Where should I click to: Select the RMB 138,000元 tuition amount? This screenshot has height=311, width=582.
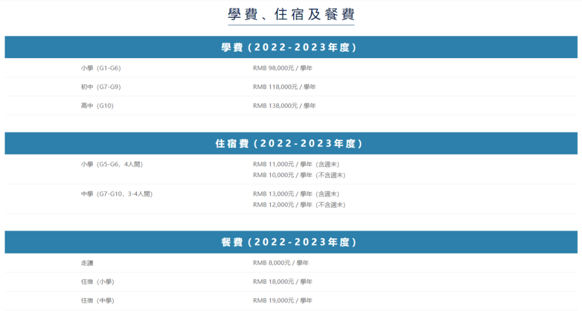pyautogui.click(x=284, y=105)
